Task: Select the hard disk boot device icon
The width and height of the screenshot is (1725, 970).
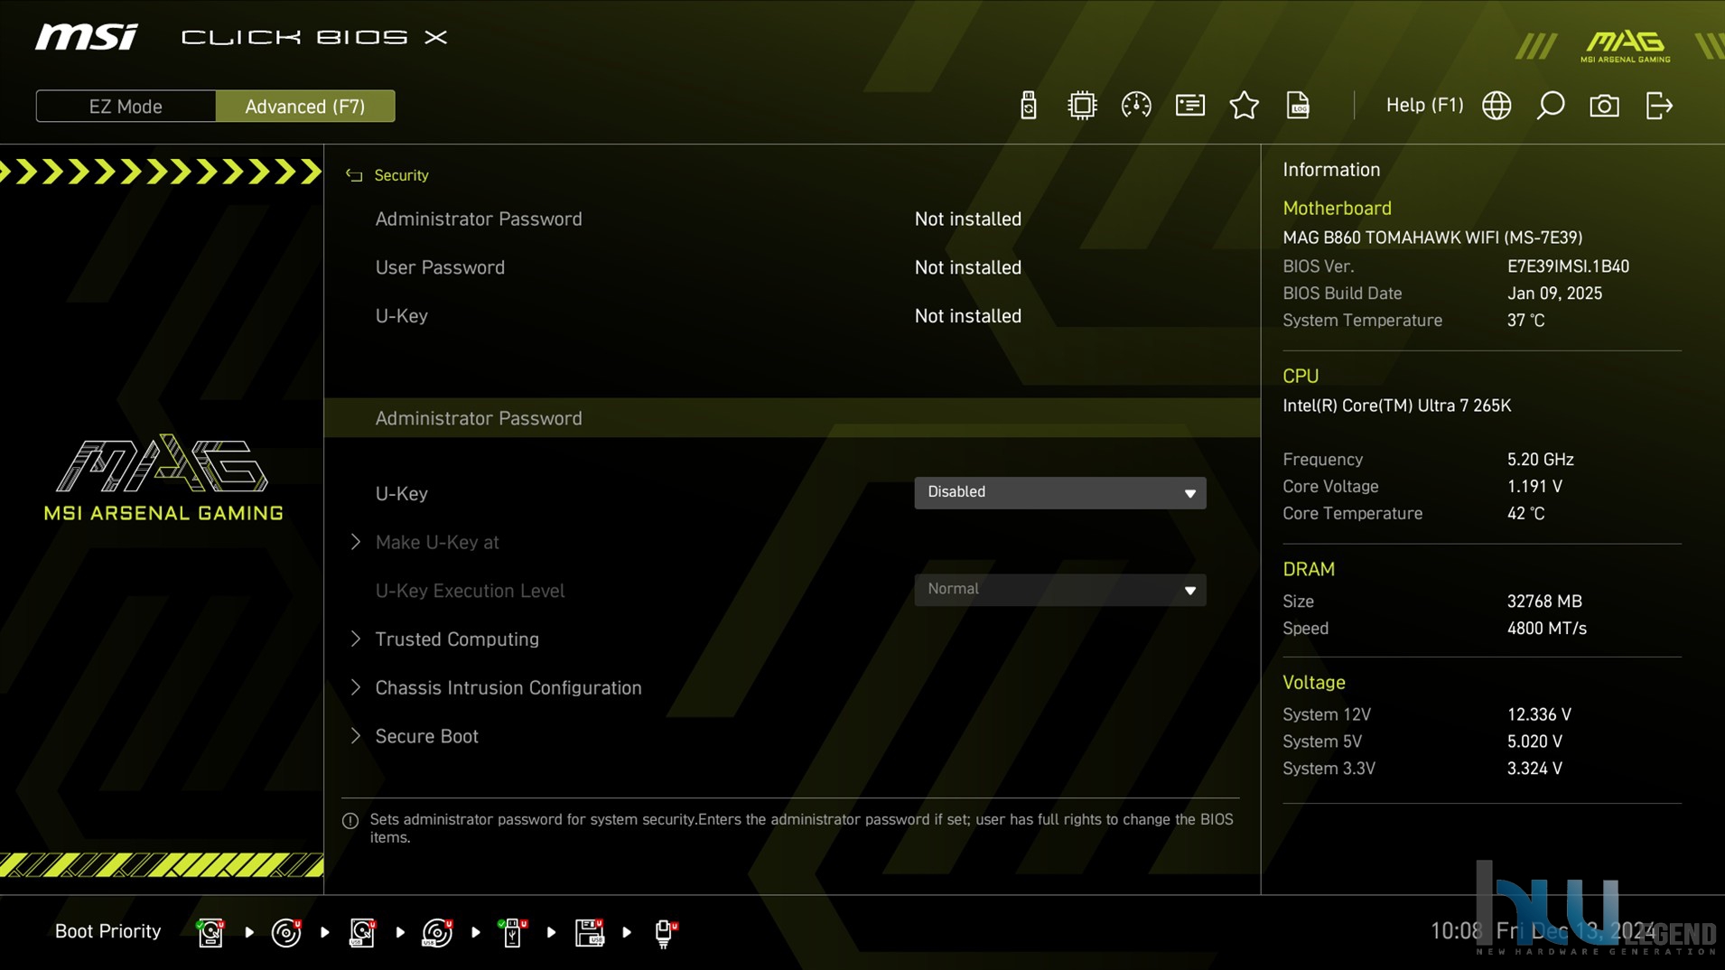Action: pyautogui.click(x=210, y=932)
